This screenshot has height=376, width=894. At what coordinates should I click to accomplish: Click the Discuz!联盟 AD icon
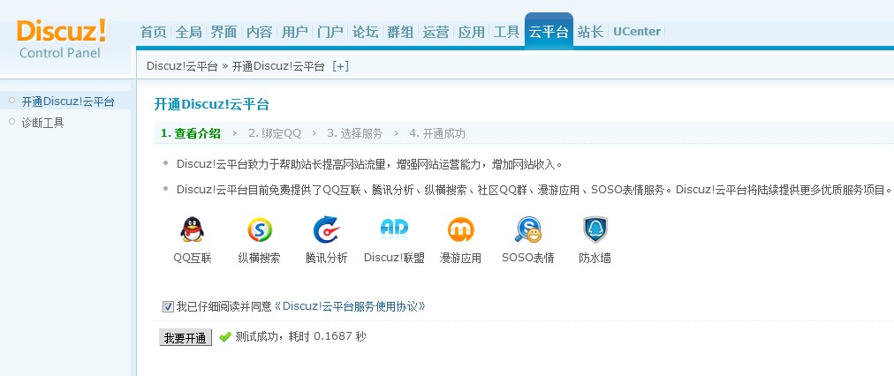(394, 228)
